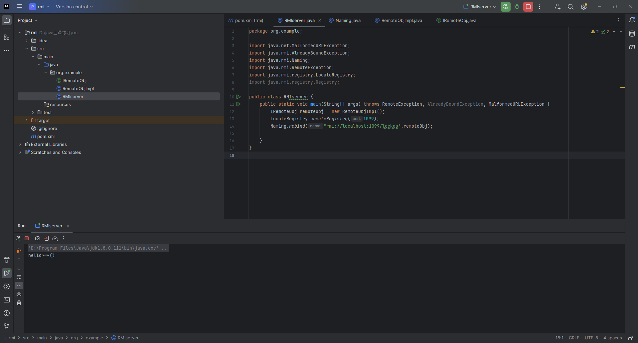The image size is (638, 343).
Task: Go to next highlighted error arrow
Action: [621, 32]
